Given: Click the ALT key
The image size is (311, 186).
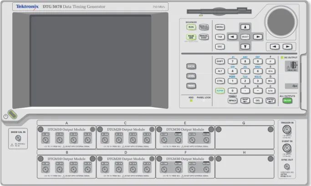Looking at the screenshot, I should (x=220, y=71).
